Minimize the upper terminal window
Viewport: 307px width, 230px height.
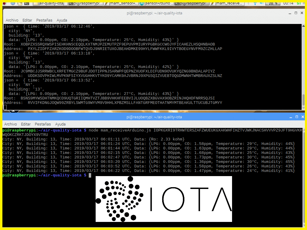[x=290, y=13]
